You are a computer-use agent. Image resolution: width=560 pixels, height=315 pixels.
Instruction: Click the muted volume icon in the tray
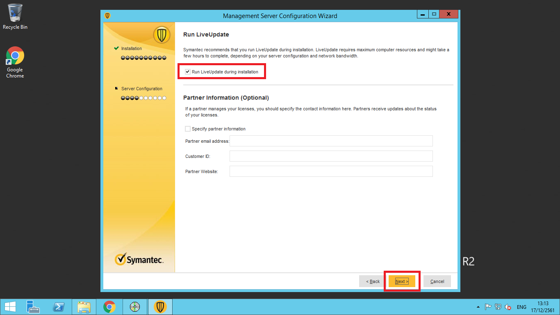(x=508, y=307)
